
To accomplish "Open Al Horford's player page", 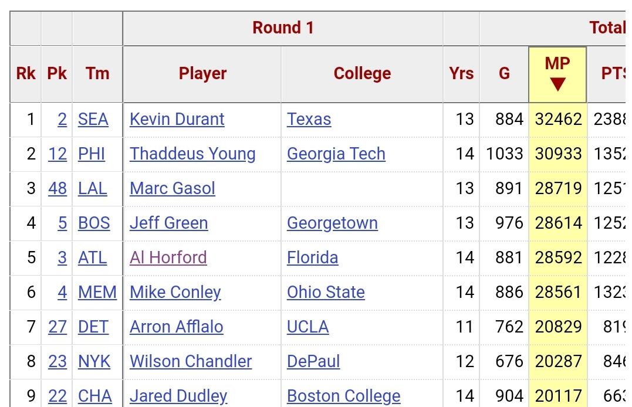I will pos(168,257).
